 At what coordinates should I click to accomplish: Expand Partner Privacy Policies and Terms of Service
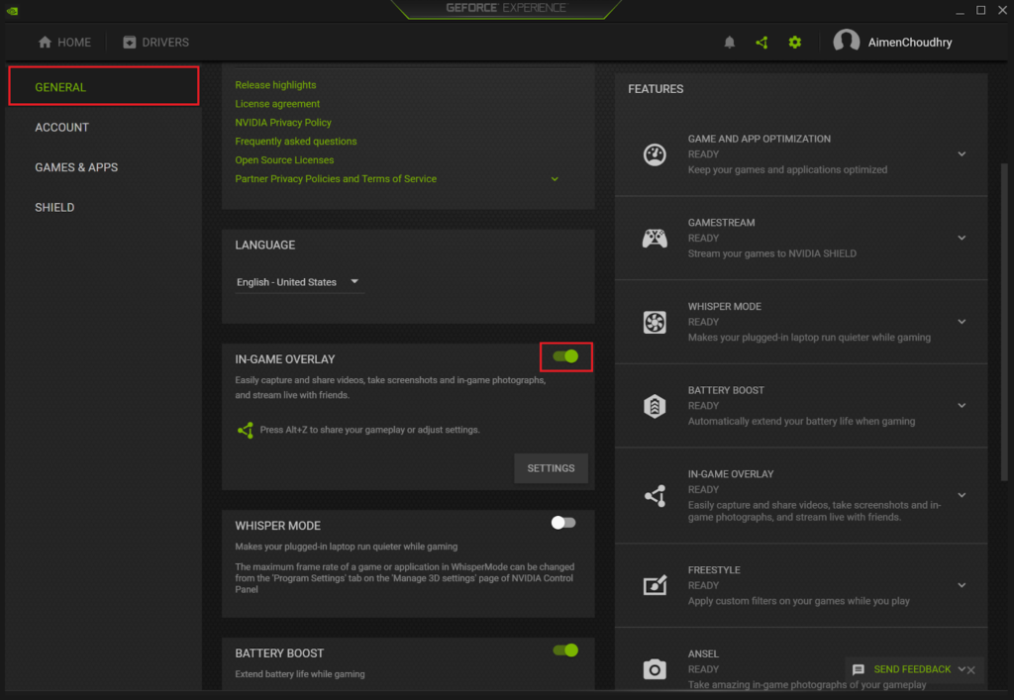tap(555, 178)
